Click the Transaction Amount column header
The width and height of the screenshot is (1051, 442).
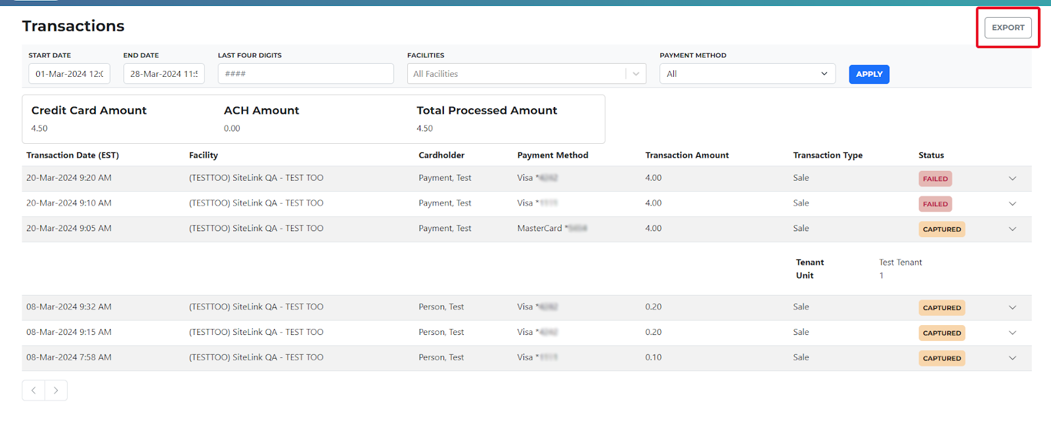(x=686, y=155)
